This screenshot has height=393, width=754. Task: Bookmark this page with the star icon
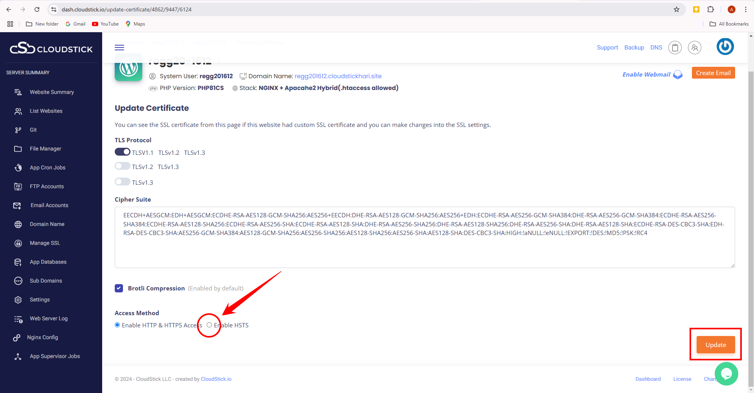click(677, 9)
